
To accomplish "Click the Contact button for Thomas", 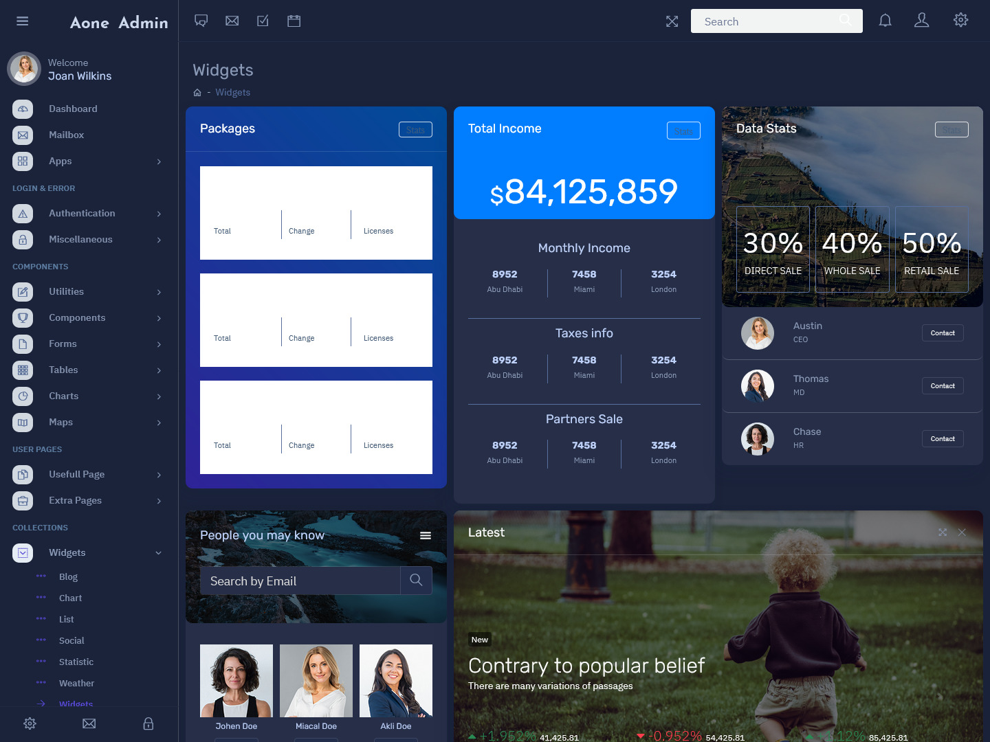I will (943, 386).
